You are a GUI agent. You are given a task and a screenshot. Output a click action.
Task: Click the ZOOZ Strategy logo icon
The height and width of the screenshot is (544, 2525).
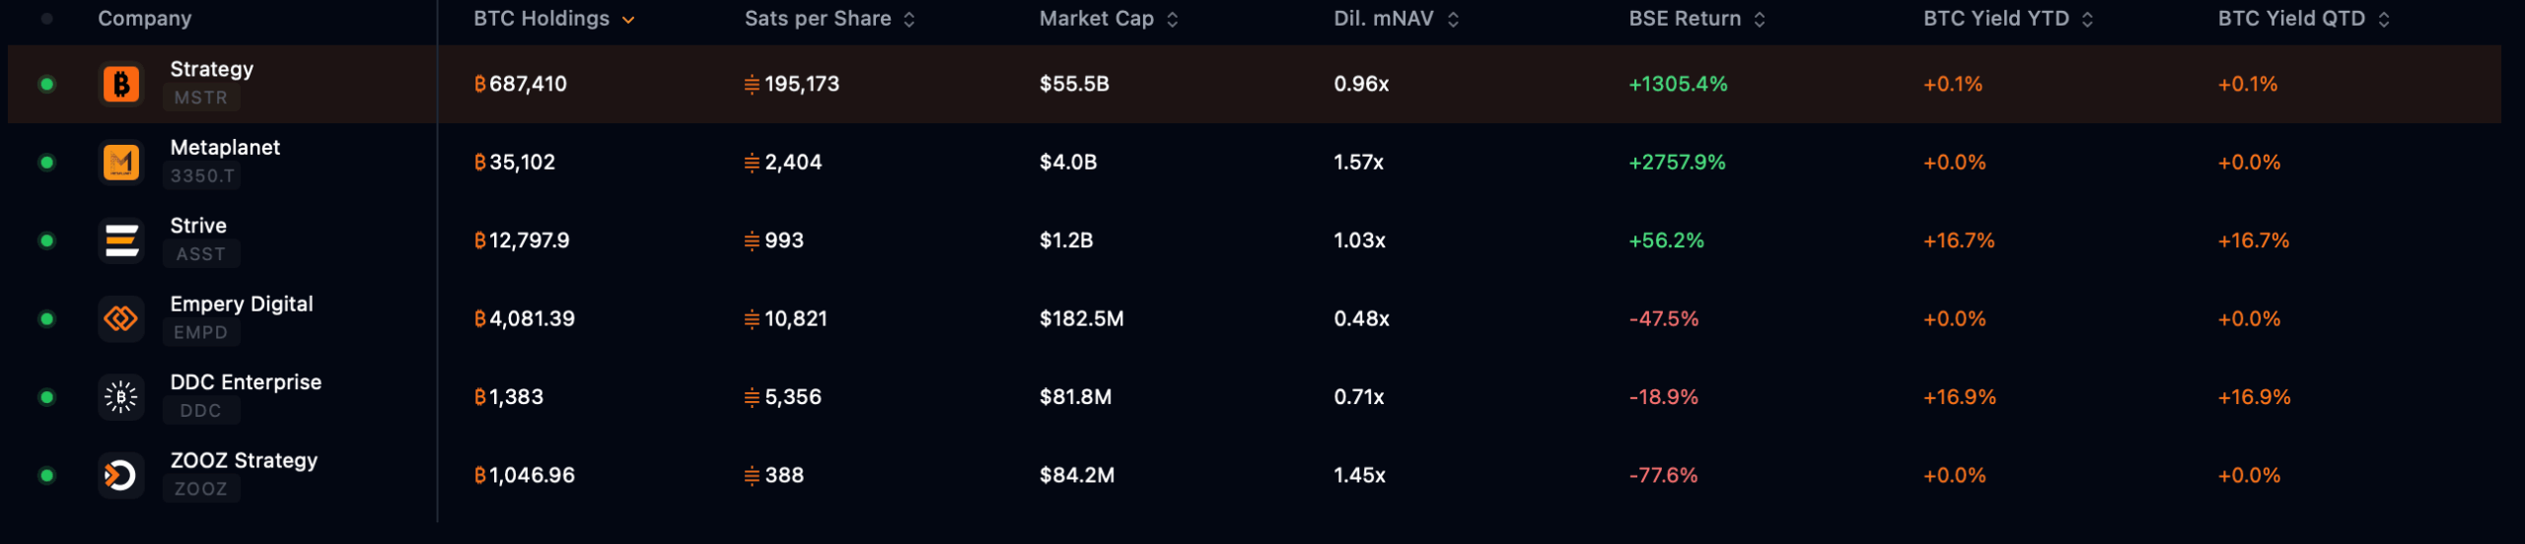tap(121, 475)
